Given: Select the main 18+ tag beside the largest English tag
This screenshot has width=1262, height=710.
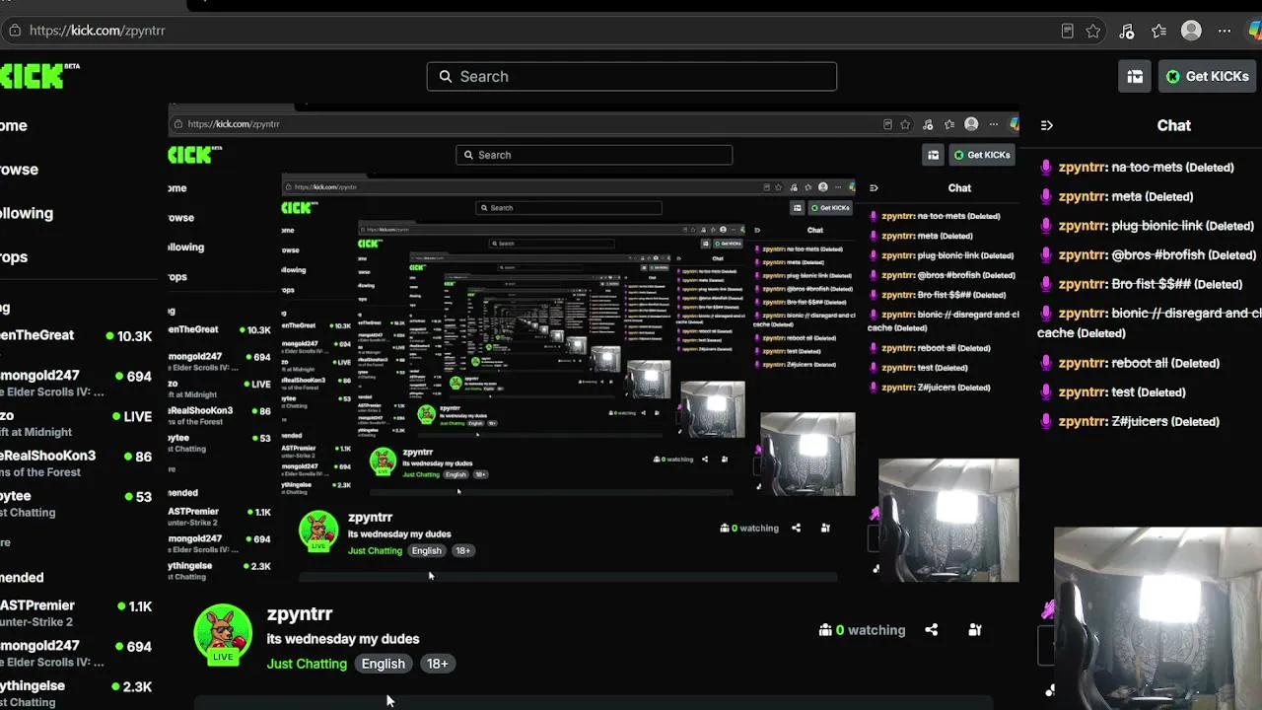Looking at the screenshot, I should [437, 664].
